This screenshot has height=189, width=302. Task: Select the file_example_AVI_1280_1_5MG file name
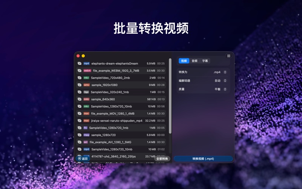110,142
